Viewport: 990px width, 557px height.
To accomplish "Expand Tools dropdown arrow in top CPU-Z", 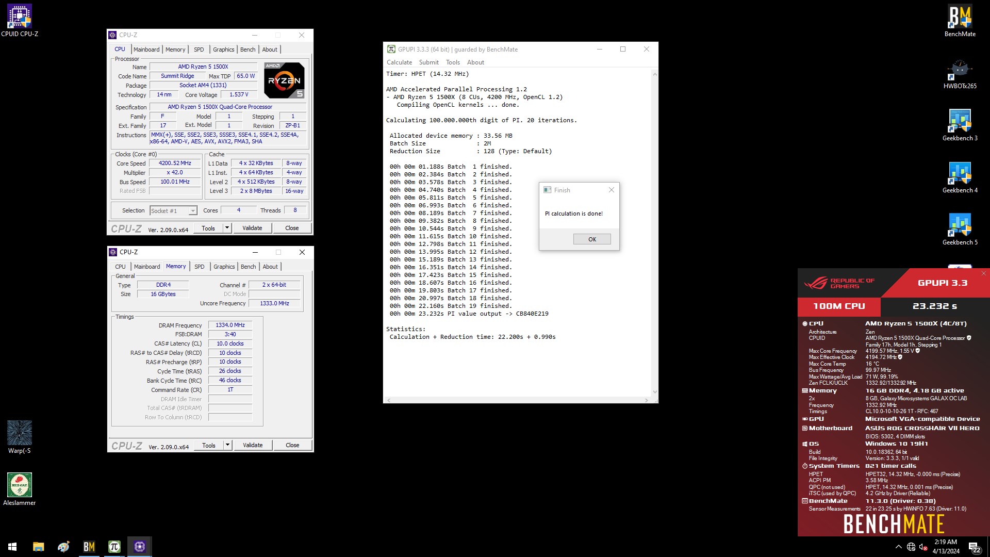I will 227,228.
